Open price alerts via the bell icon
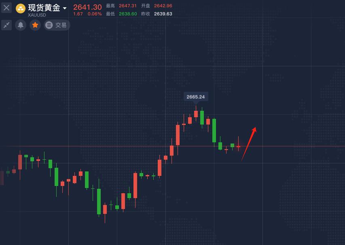This screenshot has height=245, width=345. (x=21, y=25)
